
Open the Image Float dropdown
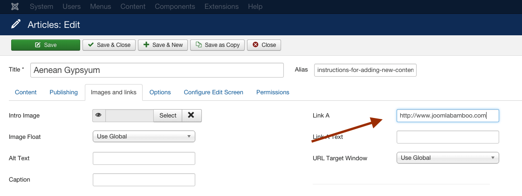pos(144,136)
